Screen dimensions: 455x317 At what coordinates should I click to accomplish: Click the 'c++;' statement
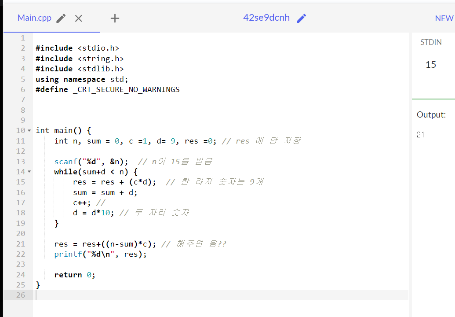(x=82, y=203)
